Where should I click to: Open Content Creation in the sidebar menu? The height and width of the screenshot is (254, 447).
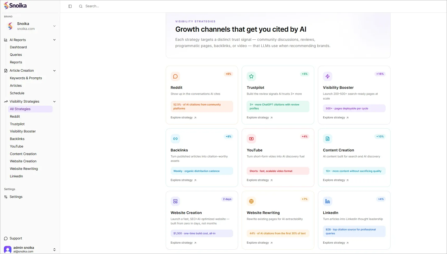point(23,154)
